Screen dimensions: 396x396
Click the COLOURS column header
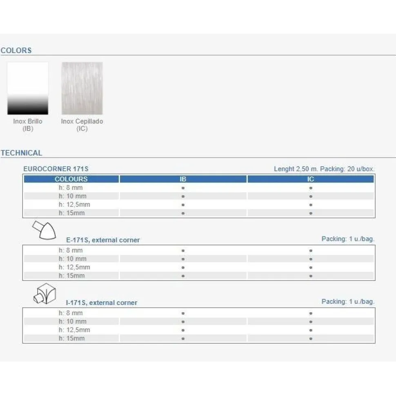(x=71, y=179)
